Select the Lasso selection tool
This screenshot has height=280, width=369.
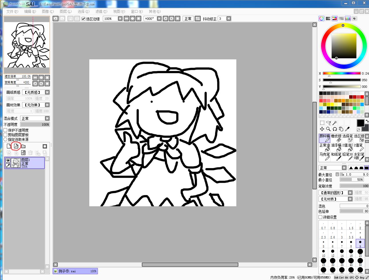point(328,123)
